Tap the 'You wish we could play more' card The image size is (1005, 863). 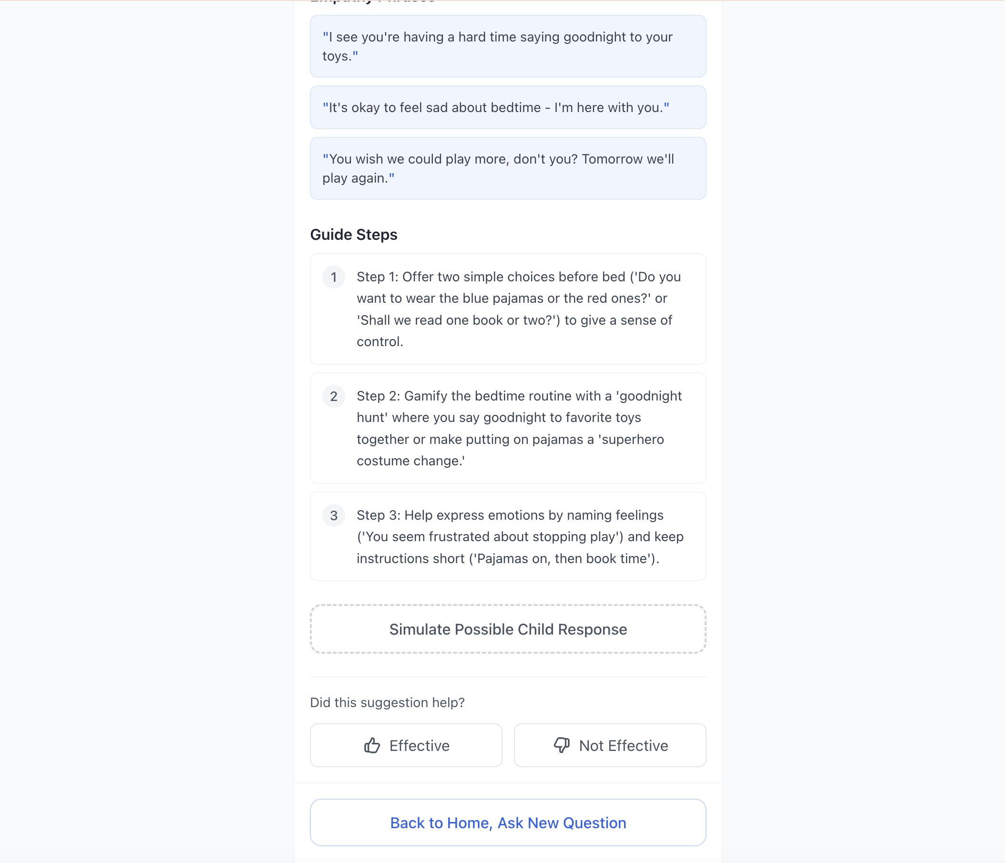[507, 168]
